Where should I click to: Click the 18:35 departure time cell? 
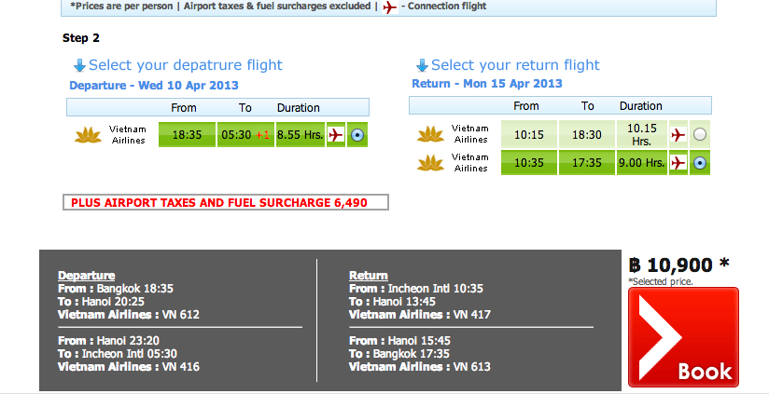pyautogui.click(x=187, y=135)
